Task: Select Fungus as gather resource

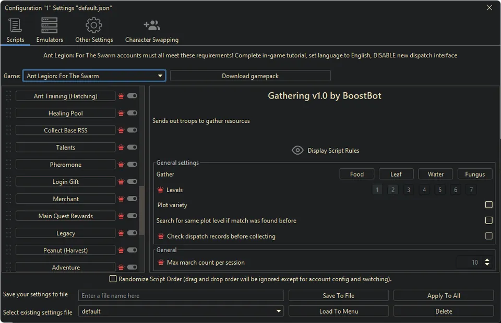Action: pos(475,174)
